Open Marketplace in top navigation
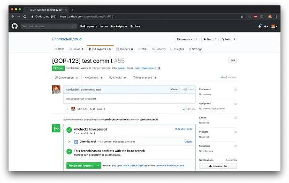This screenshot has height=183, width=289. point(119,26)
